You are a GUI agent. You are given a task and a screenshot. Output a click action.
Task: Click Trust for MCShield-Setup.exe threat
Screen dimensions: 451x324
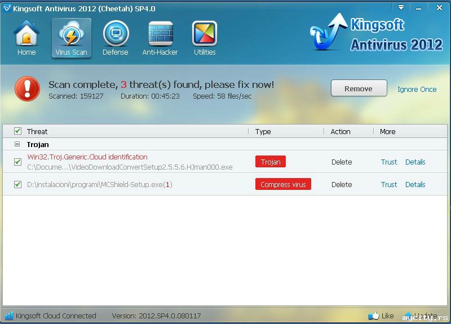point(389,184)
